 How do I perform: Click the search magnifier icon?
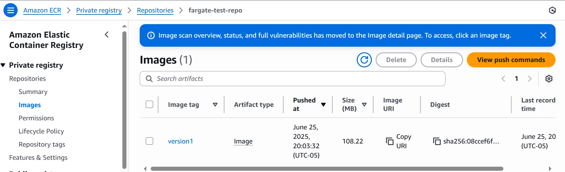pos(149,79)
